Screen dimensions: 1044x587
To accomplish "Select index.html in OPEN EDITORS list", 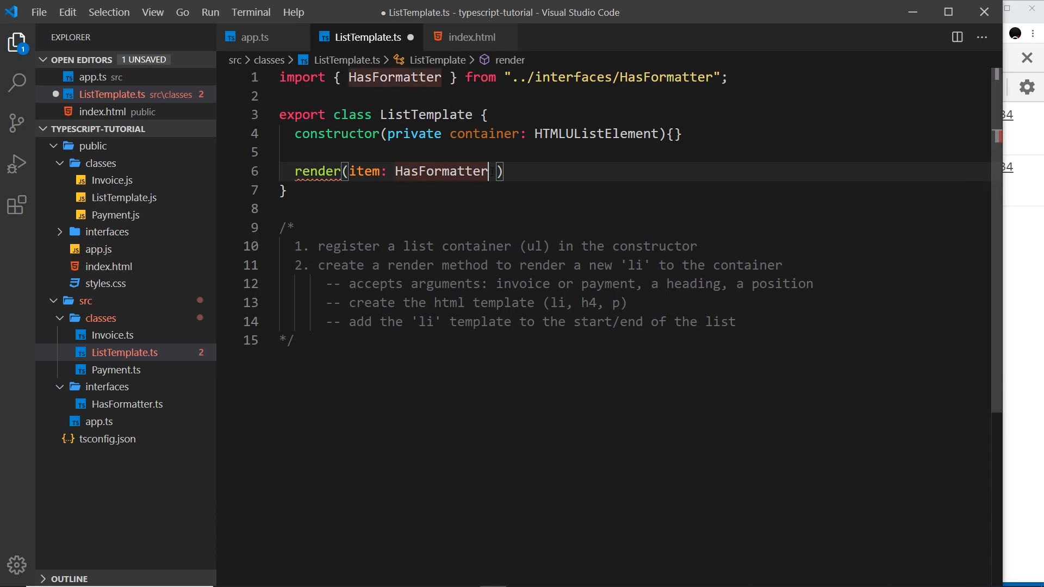I will tap(126, 111).
